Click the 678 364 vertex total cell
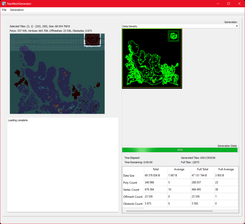The height and width of the screenshot is (224, 245). 156,189
